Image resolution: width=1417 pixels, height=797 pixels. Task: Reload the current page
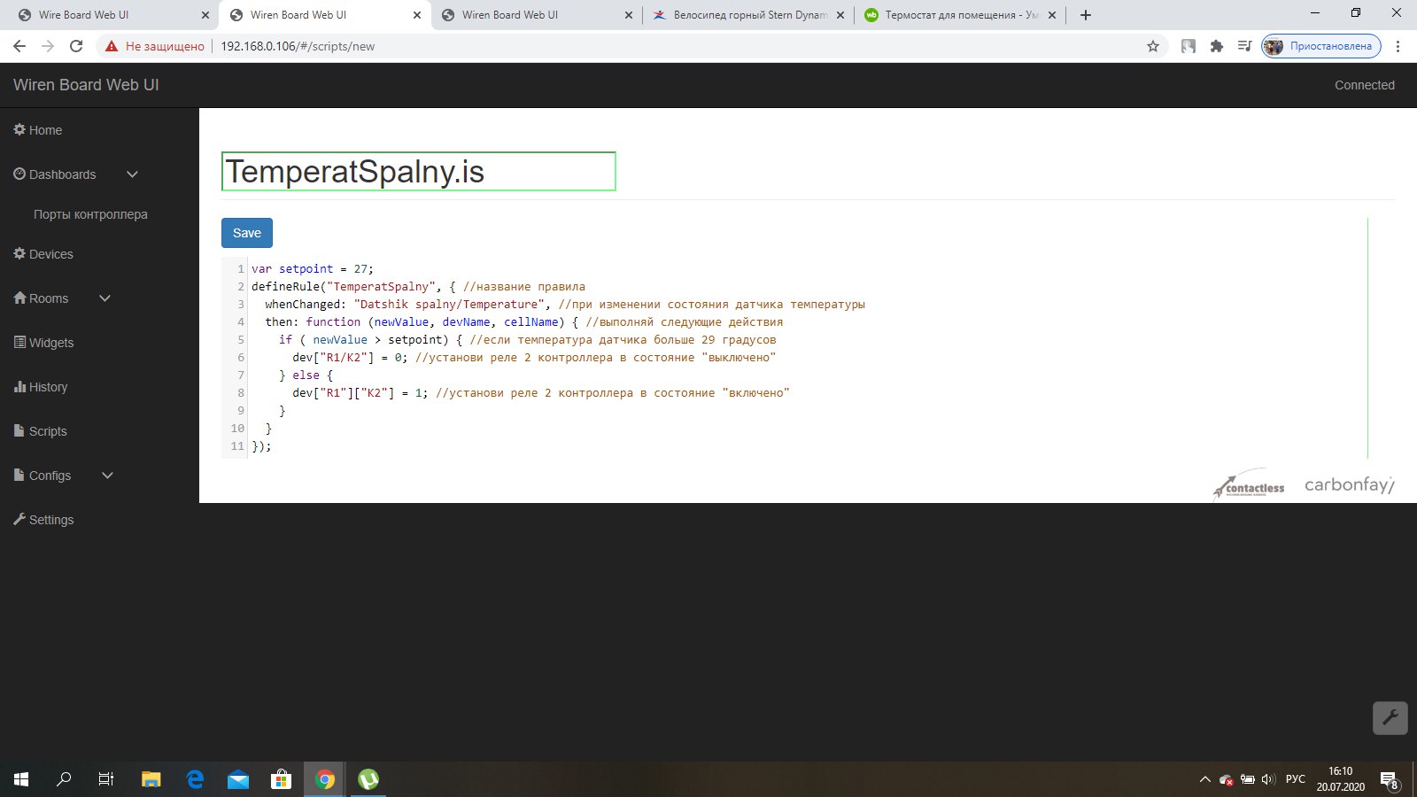(76, 46)
